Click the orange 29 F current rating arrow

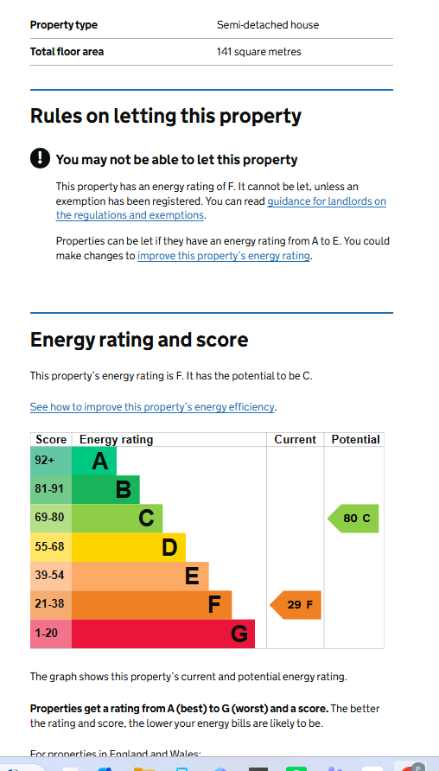[296, 605]
